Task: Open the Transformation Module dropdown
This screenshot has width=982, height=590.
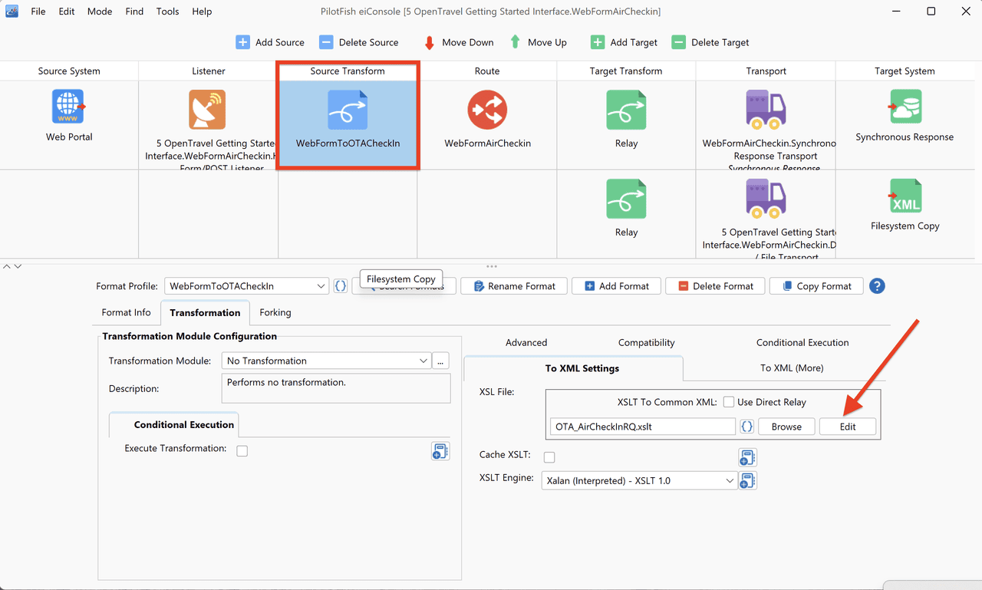Action: [x=326, y=361]
